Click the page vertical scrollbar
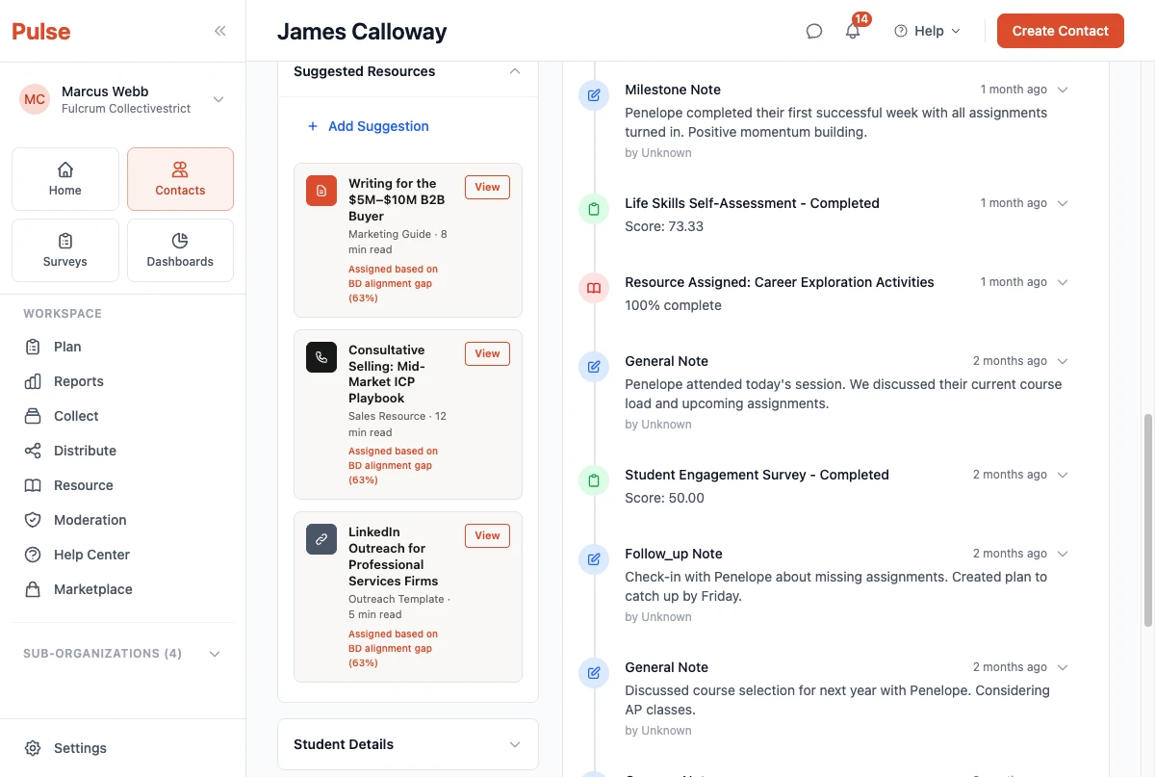1155x777 pixels. (1146, 520)
